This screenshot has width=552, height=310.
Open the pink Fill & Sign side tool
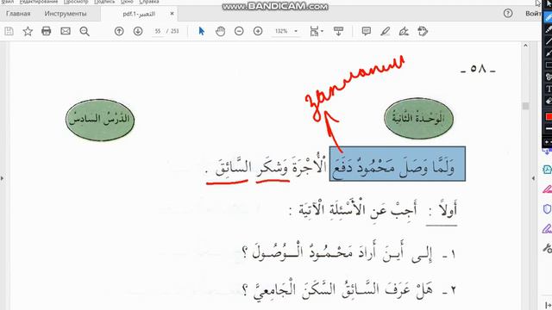pos(547,189)
